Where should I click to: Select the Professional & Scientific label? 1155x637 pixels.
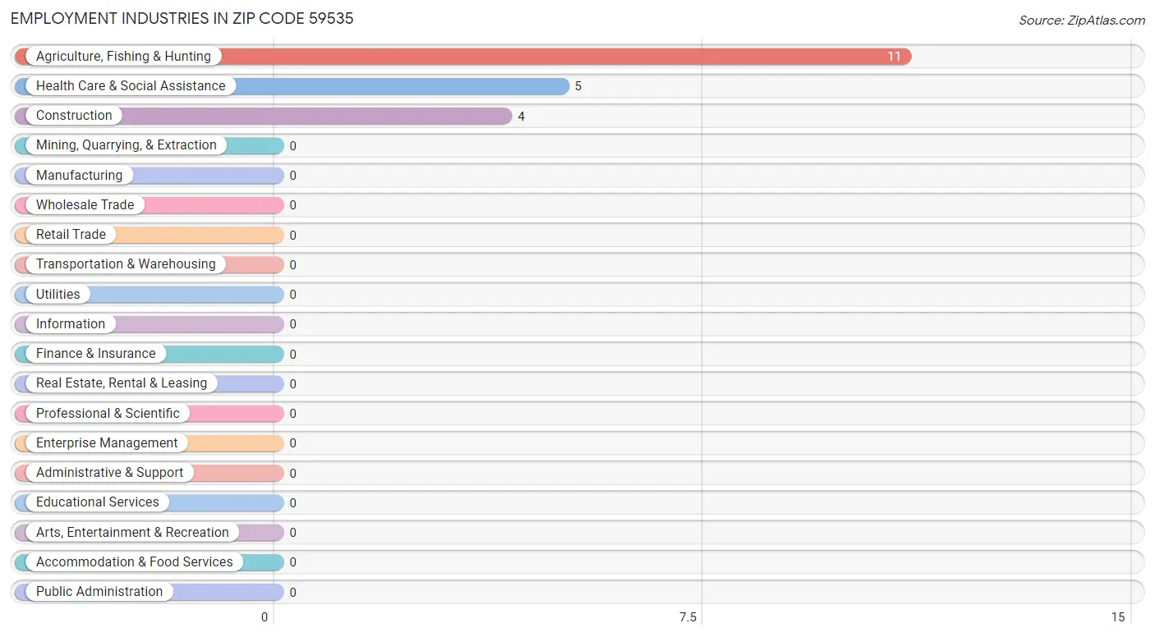click(x=108, y=414)
